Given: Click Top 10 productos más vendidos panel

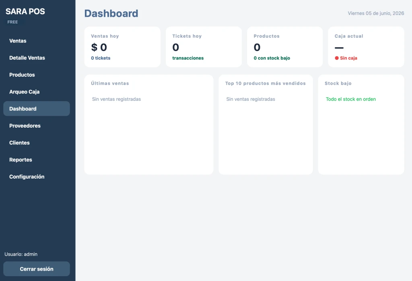Looking at the screenshot, I should [266, 125].
